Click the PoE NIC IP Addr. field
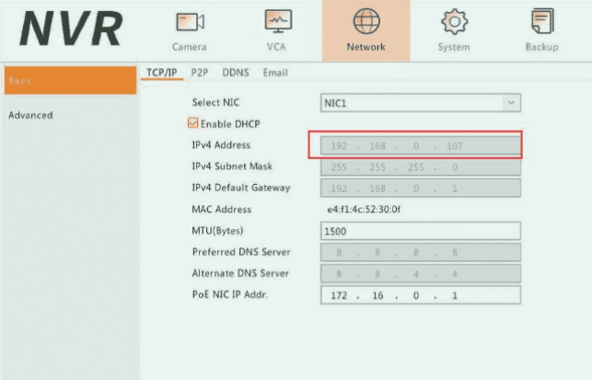This screenshot has width=592, height=380. [x=419, y=294]
